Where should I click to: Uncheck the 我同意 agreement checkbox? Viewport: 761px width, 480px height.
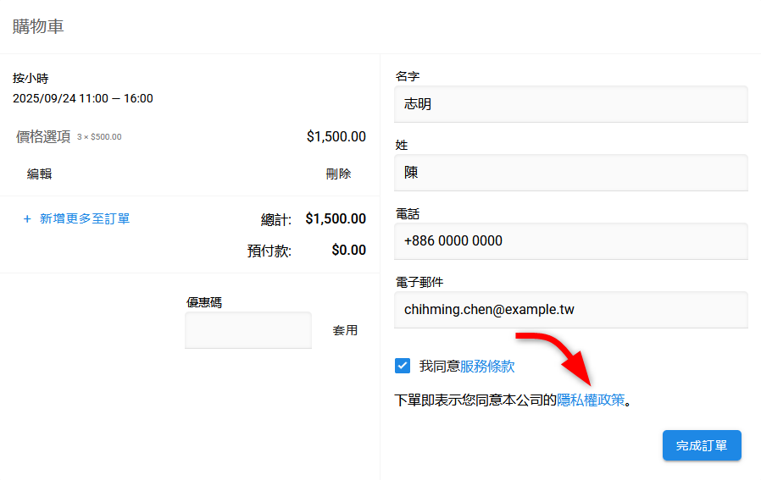tap(403, 366)
